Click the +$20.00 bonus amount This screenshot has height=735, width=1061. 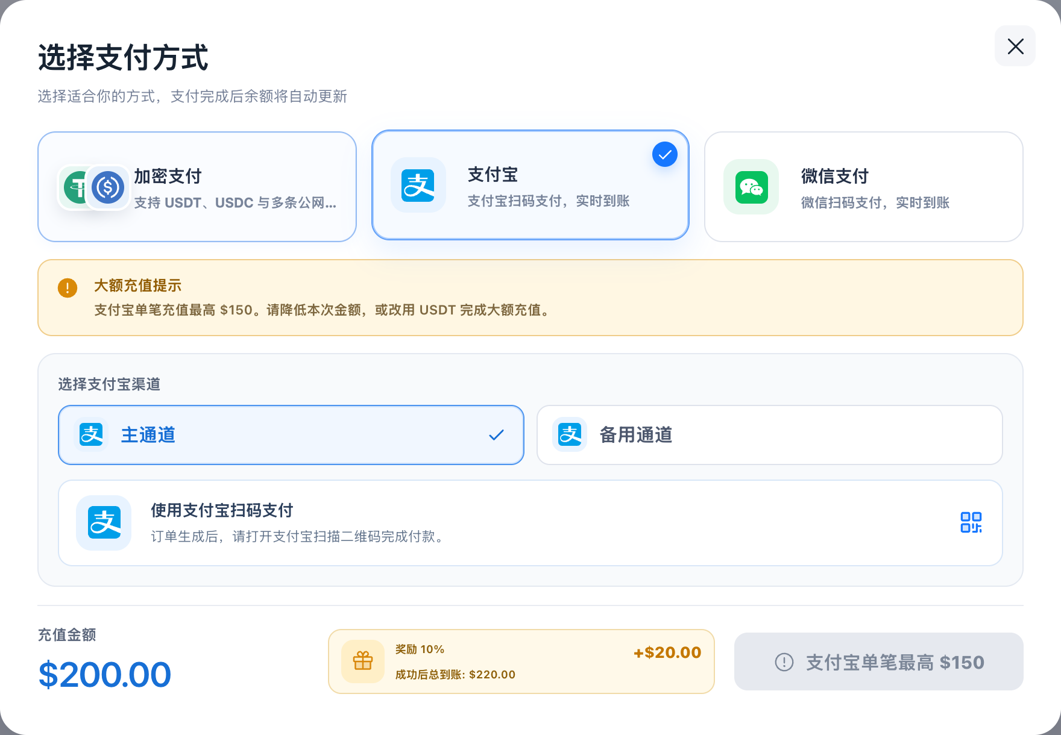tap(667, 652)
